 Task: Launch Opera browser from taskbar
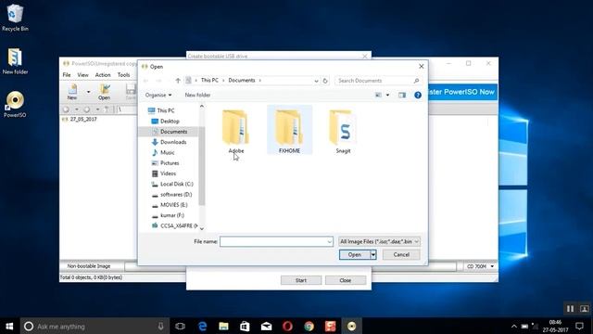point(287,326)
